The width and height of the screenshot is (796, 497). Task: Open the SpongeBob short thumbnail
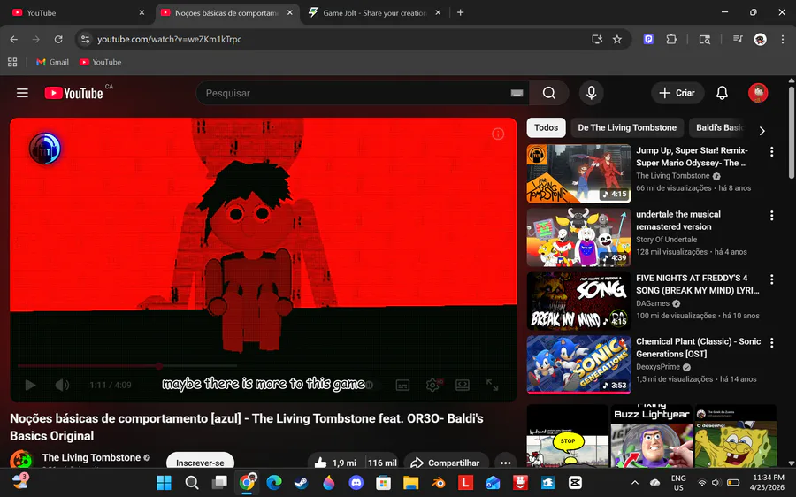click(x=735, y=436)
